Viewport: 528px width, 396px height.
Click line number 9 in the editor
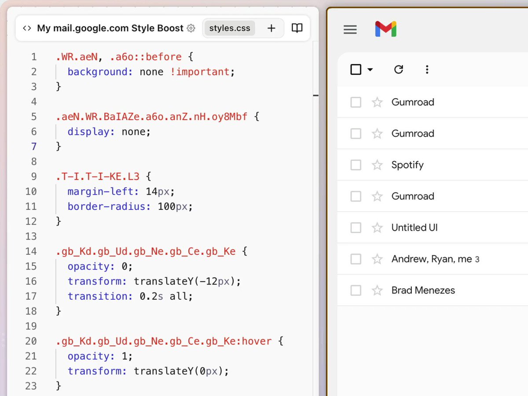coord(34,176)
